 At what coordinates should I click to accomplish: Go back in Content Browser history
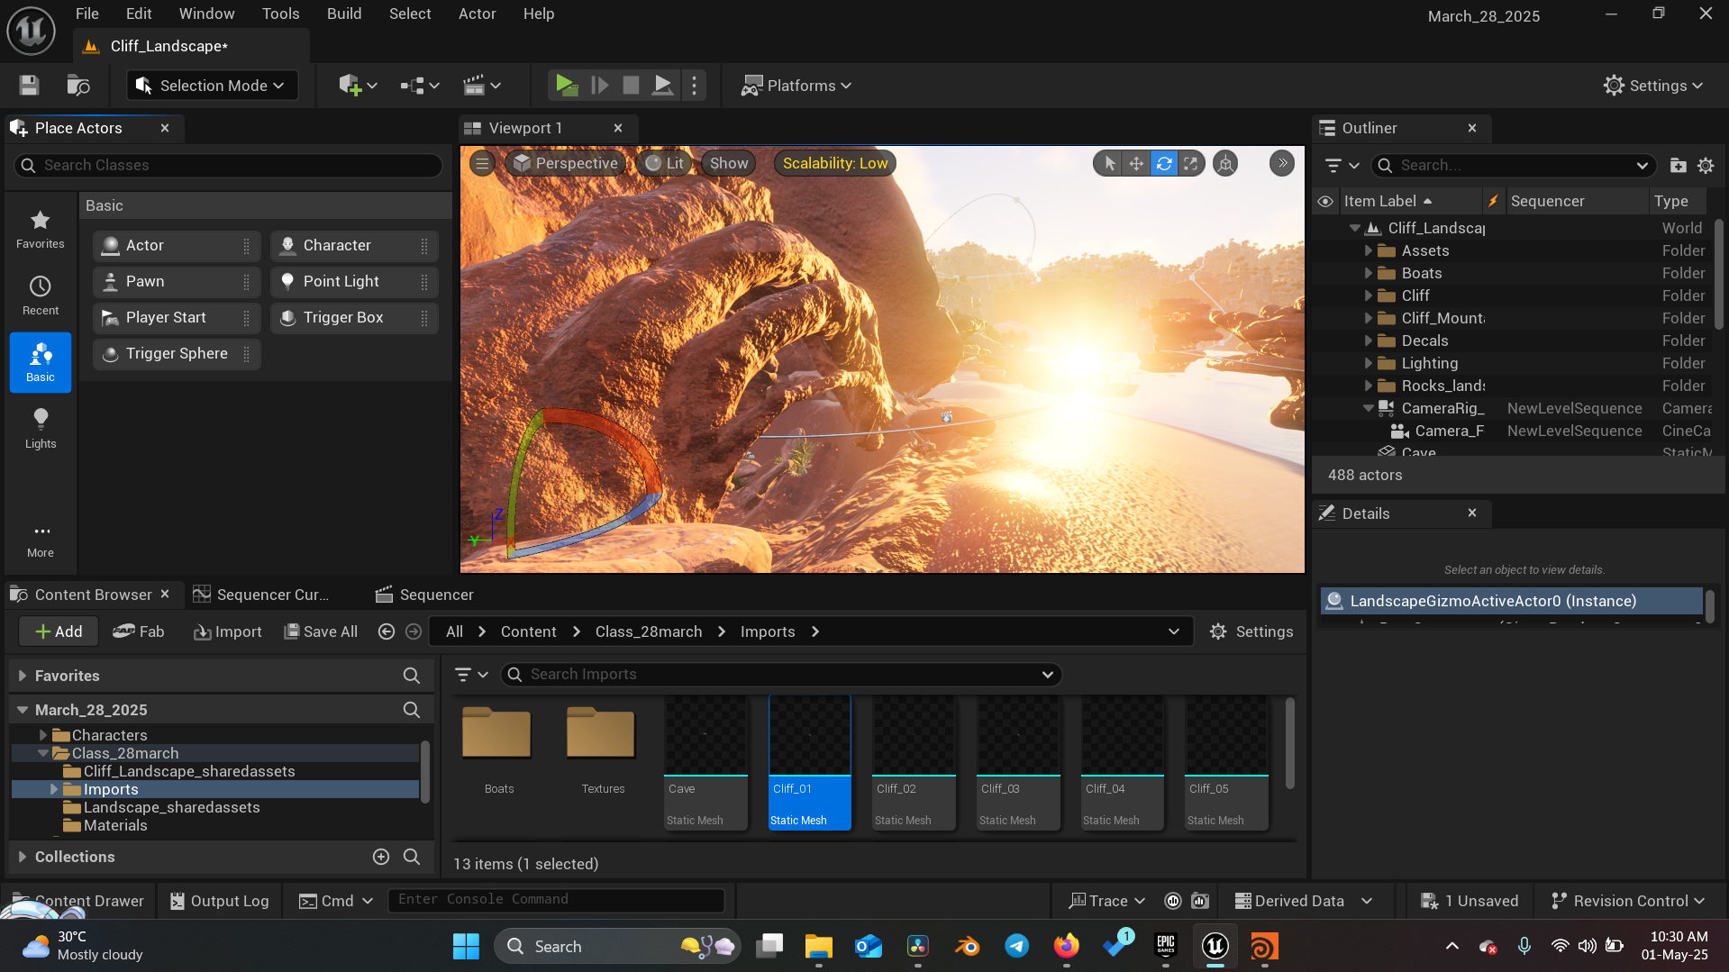click(x=387, y=631)
